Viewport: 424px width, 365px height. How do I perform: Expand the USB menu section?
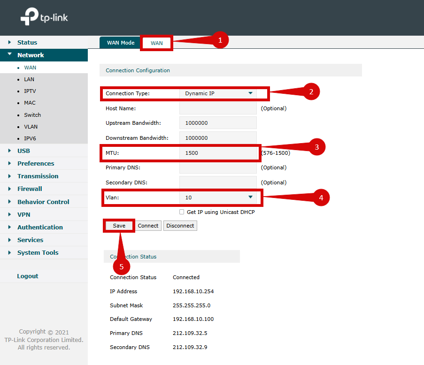tap(23, 151)
